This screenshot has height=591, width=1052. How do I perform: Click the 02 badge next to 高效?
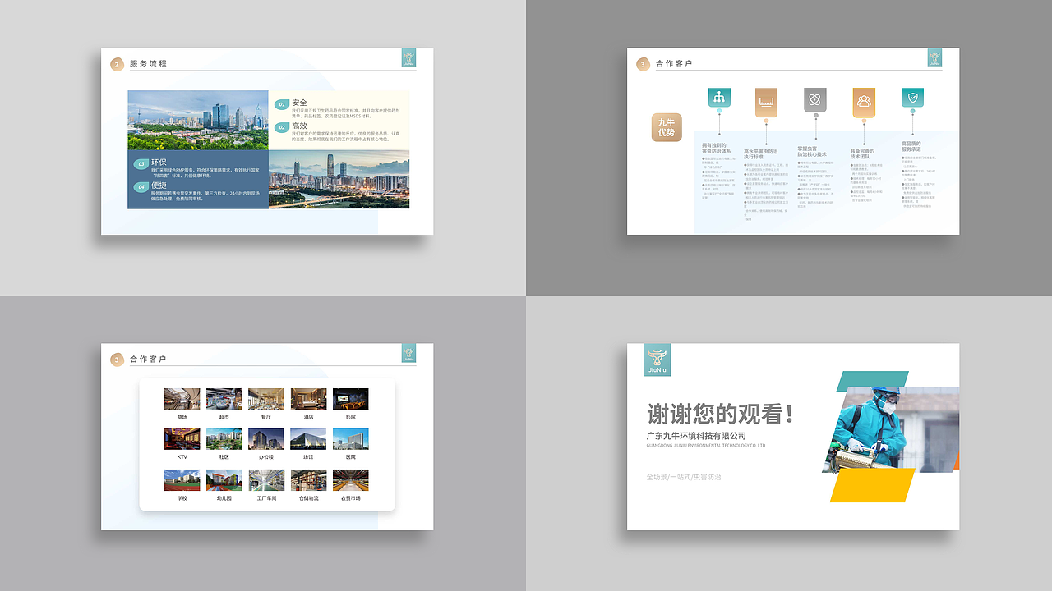click(x=281, y=127)
